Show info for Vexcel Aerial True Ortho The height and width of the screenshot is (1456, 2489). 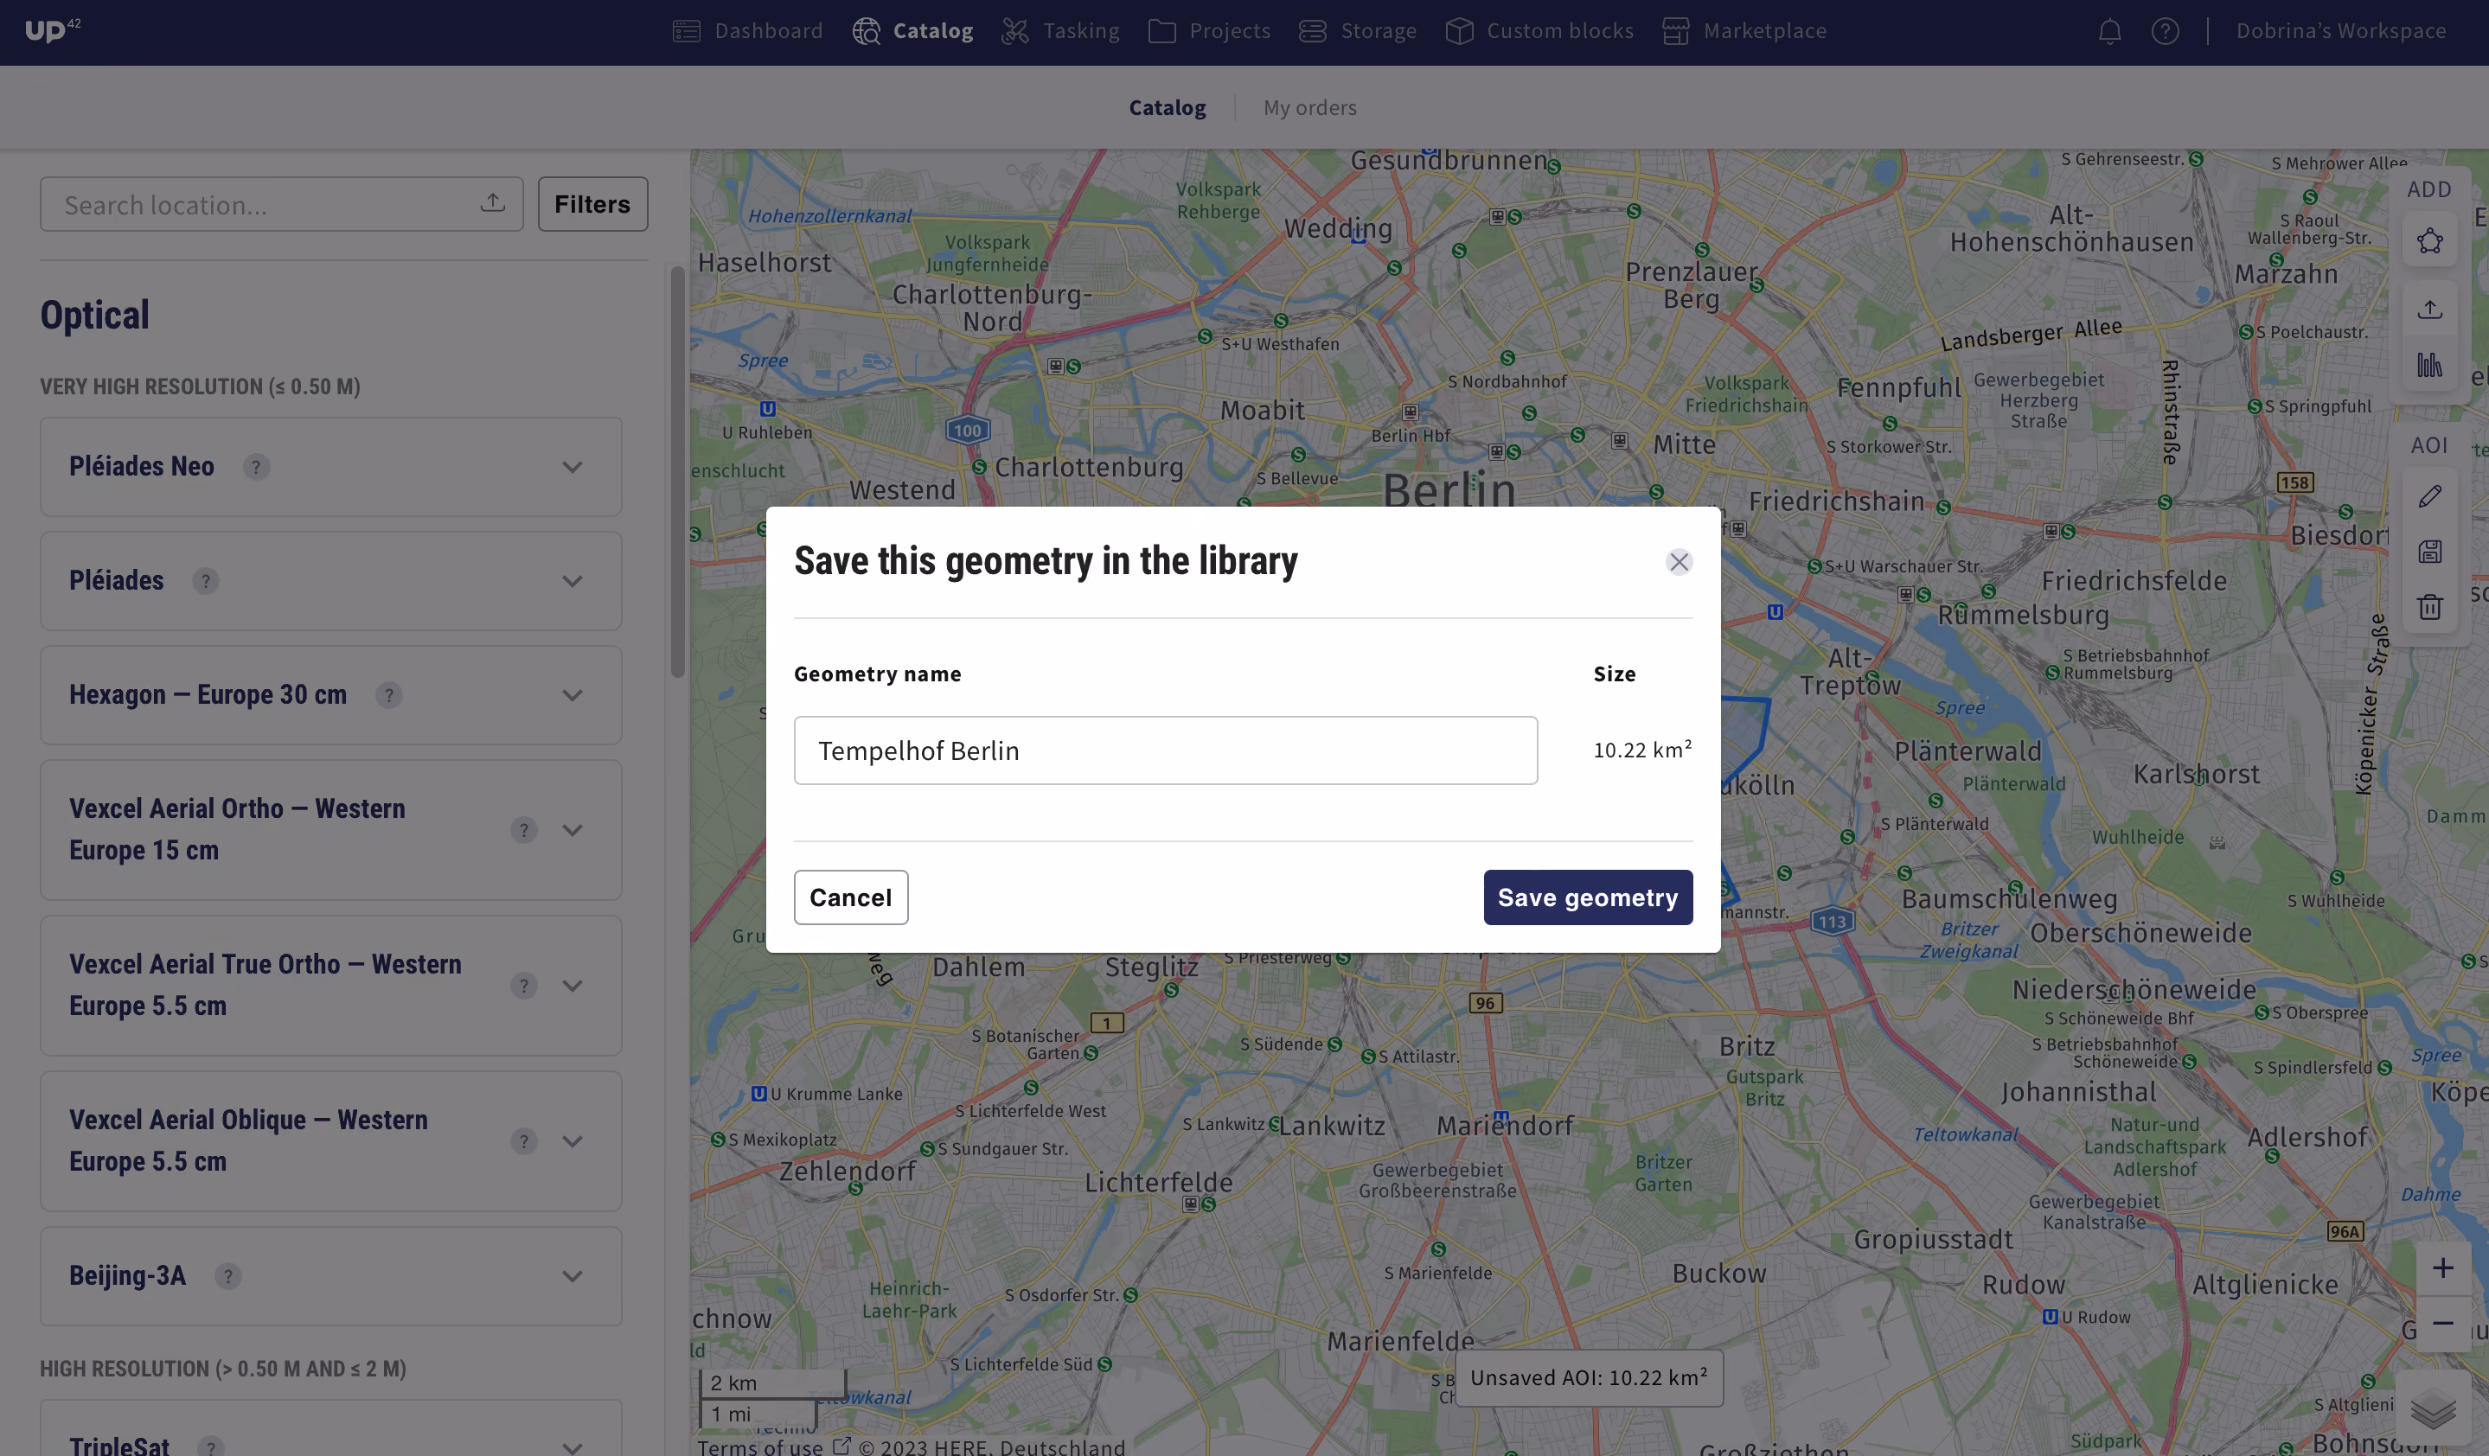pyautogui.click(x=524, y=987)
